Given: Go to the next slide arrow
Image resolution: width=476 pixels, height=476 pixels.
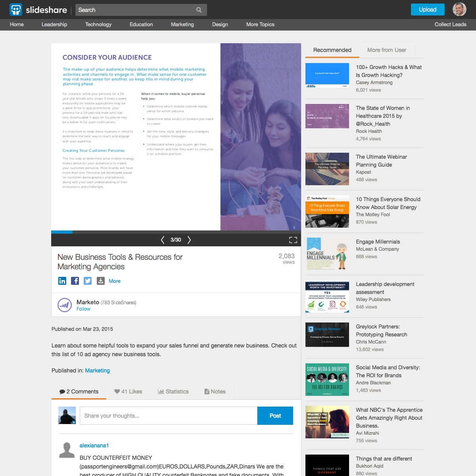Looking at the screenshot, I should point(189,240).
